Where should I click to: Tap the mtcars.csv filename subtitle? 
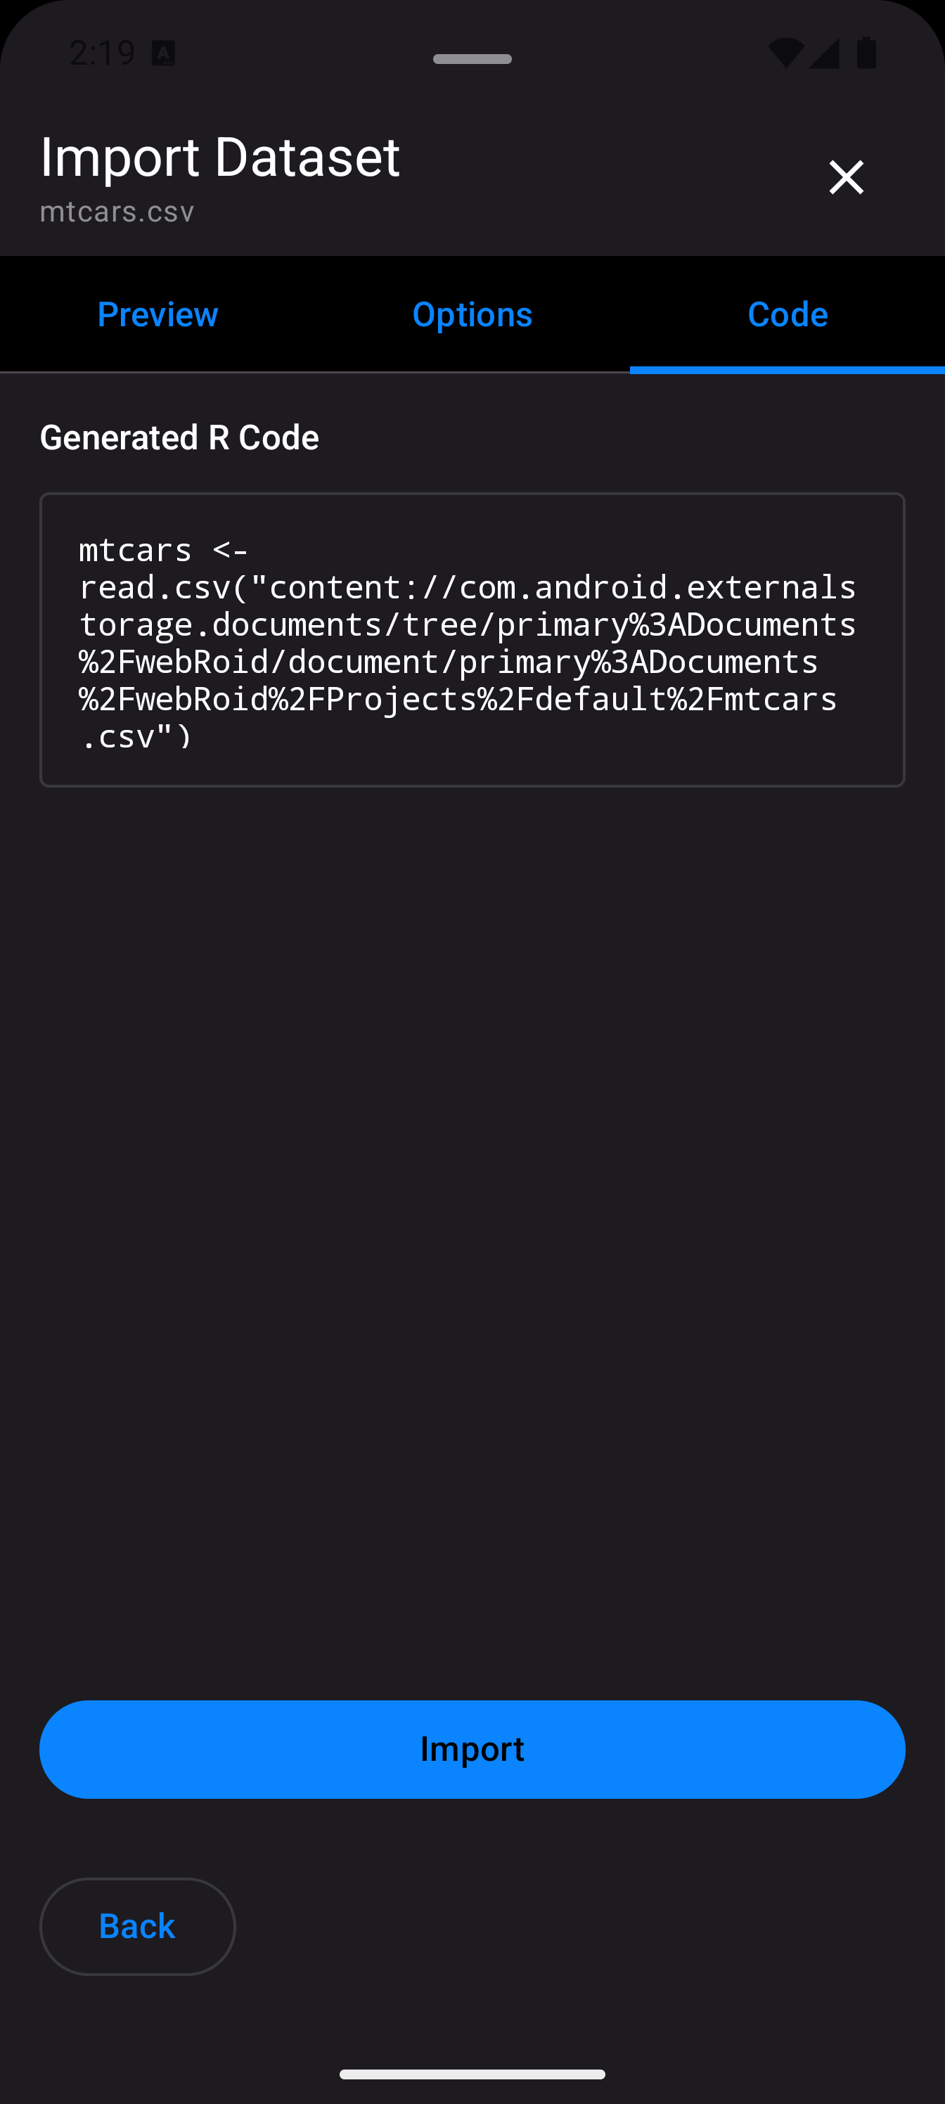pos(117,212)
